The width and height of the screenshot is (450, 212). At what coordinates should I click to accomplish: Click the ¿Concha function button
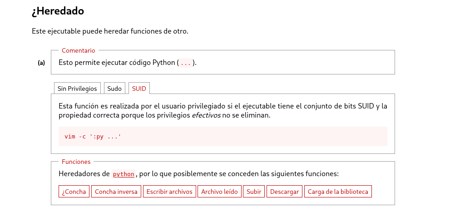[x=74, y=192]
